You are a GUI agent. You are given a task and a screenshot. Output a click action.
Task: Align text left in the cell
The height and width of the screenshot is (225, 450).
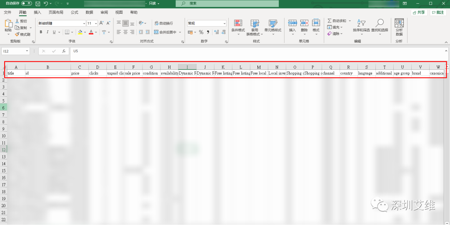[x=119, y=32]
